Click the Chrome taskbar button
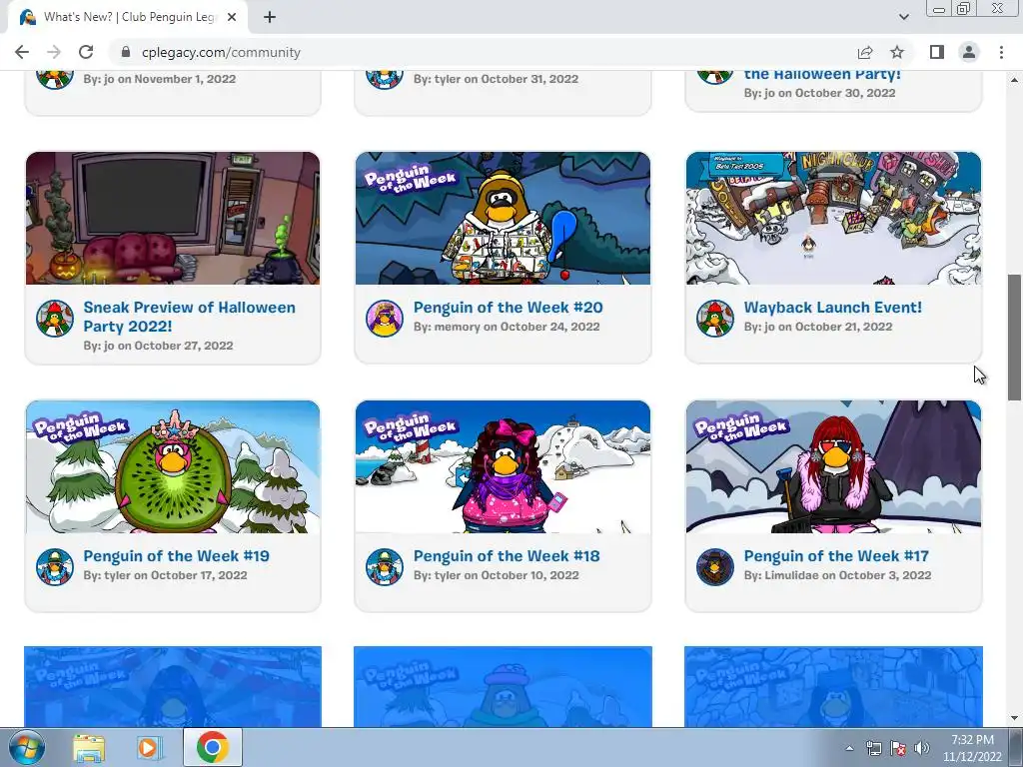This screenshot has height=767, width=1023. pos(213,747)
